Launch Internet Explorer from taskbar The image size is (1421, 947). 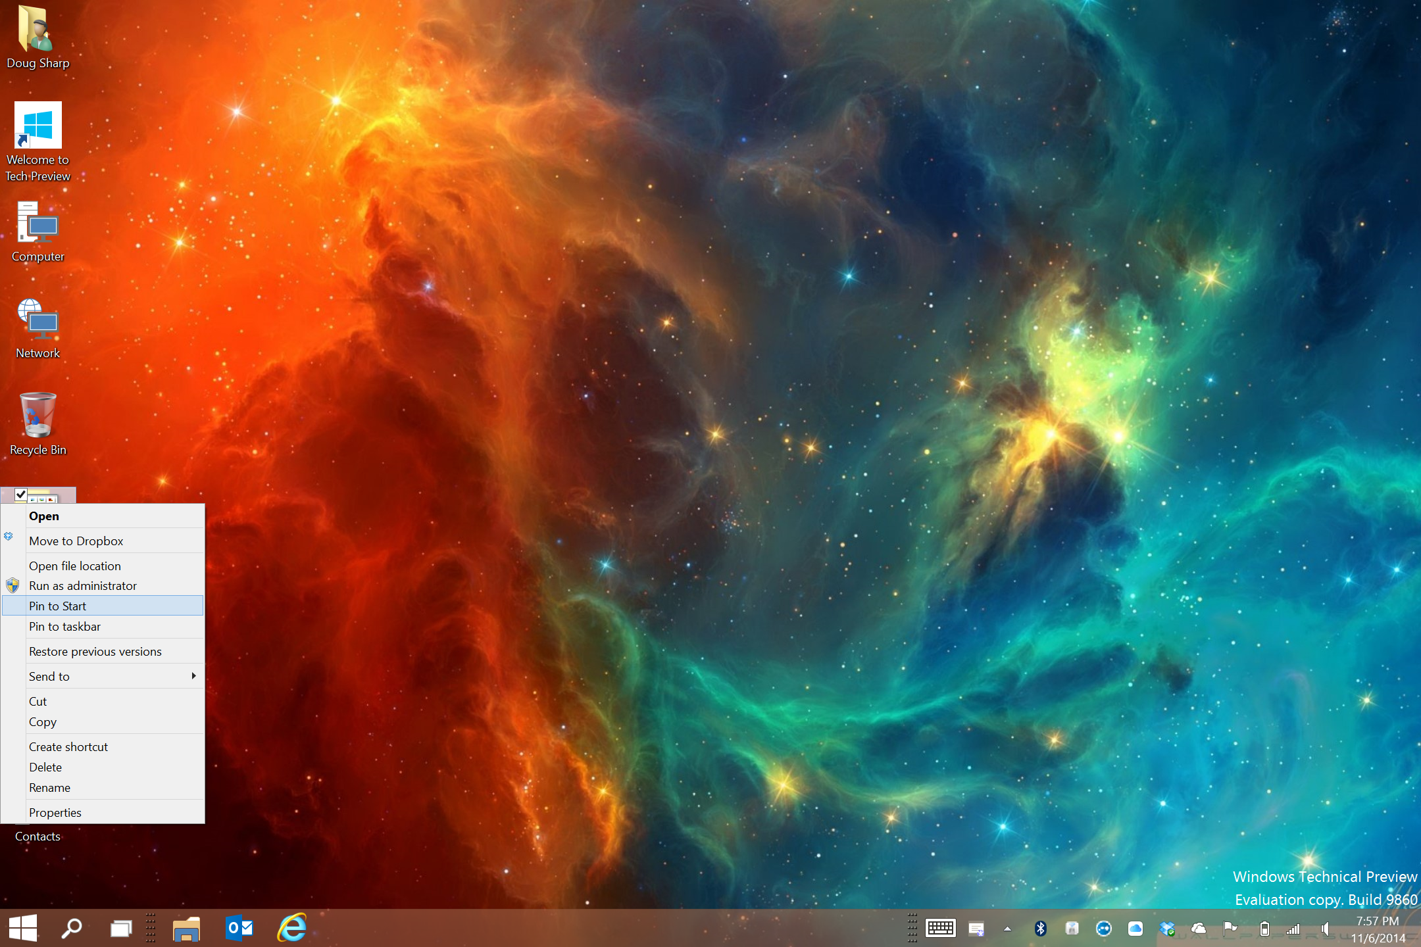coord(291,928)
